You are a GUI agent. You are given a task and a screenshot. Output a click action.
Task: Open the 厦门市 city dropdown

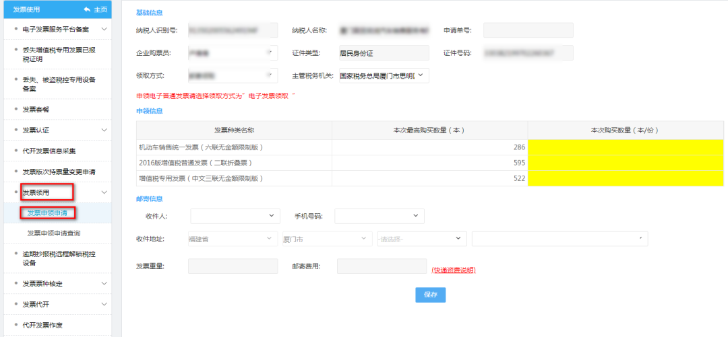coord(328,239)
